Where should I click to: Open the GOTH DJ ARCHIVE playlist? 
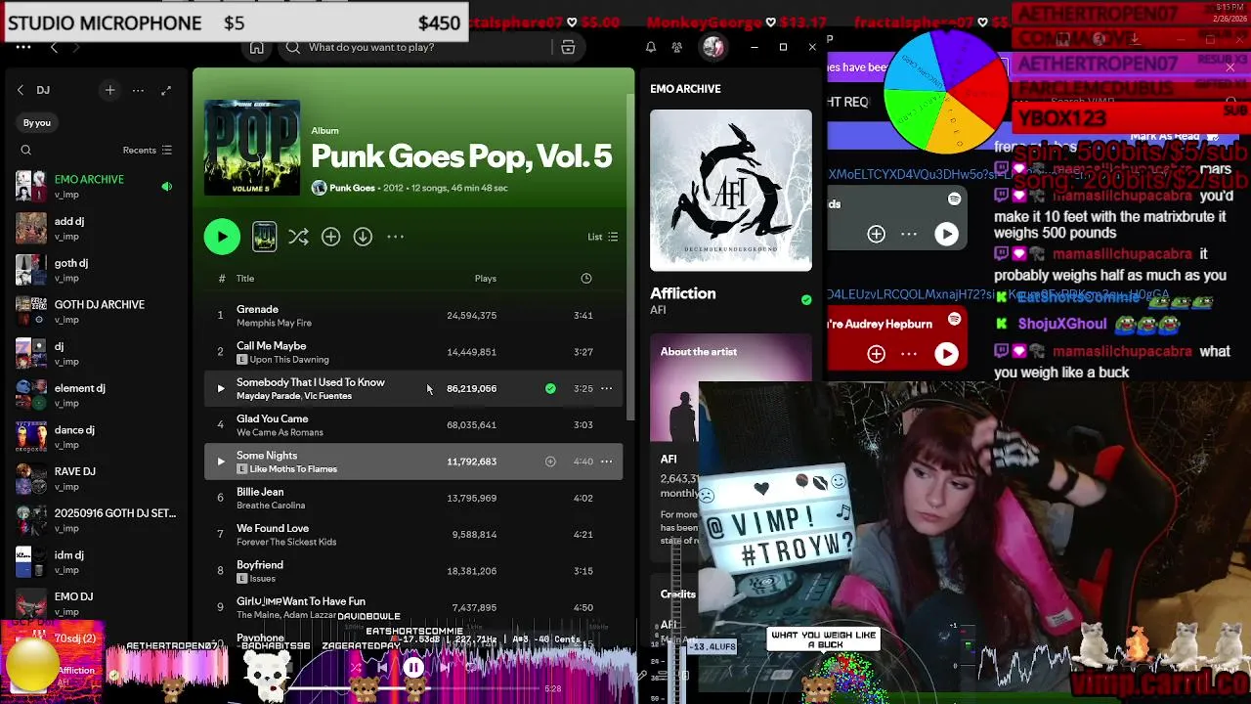[96, 312]
